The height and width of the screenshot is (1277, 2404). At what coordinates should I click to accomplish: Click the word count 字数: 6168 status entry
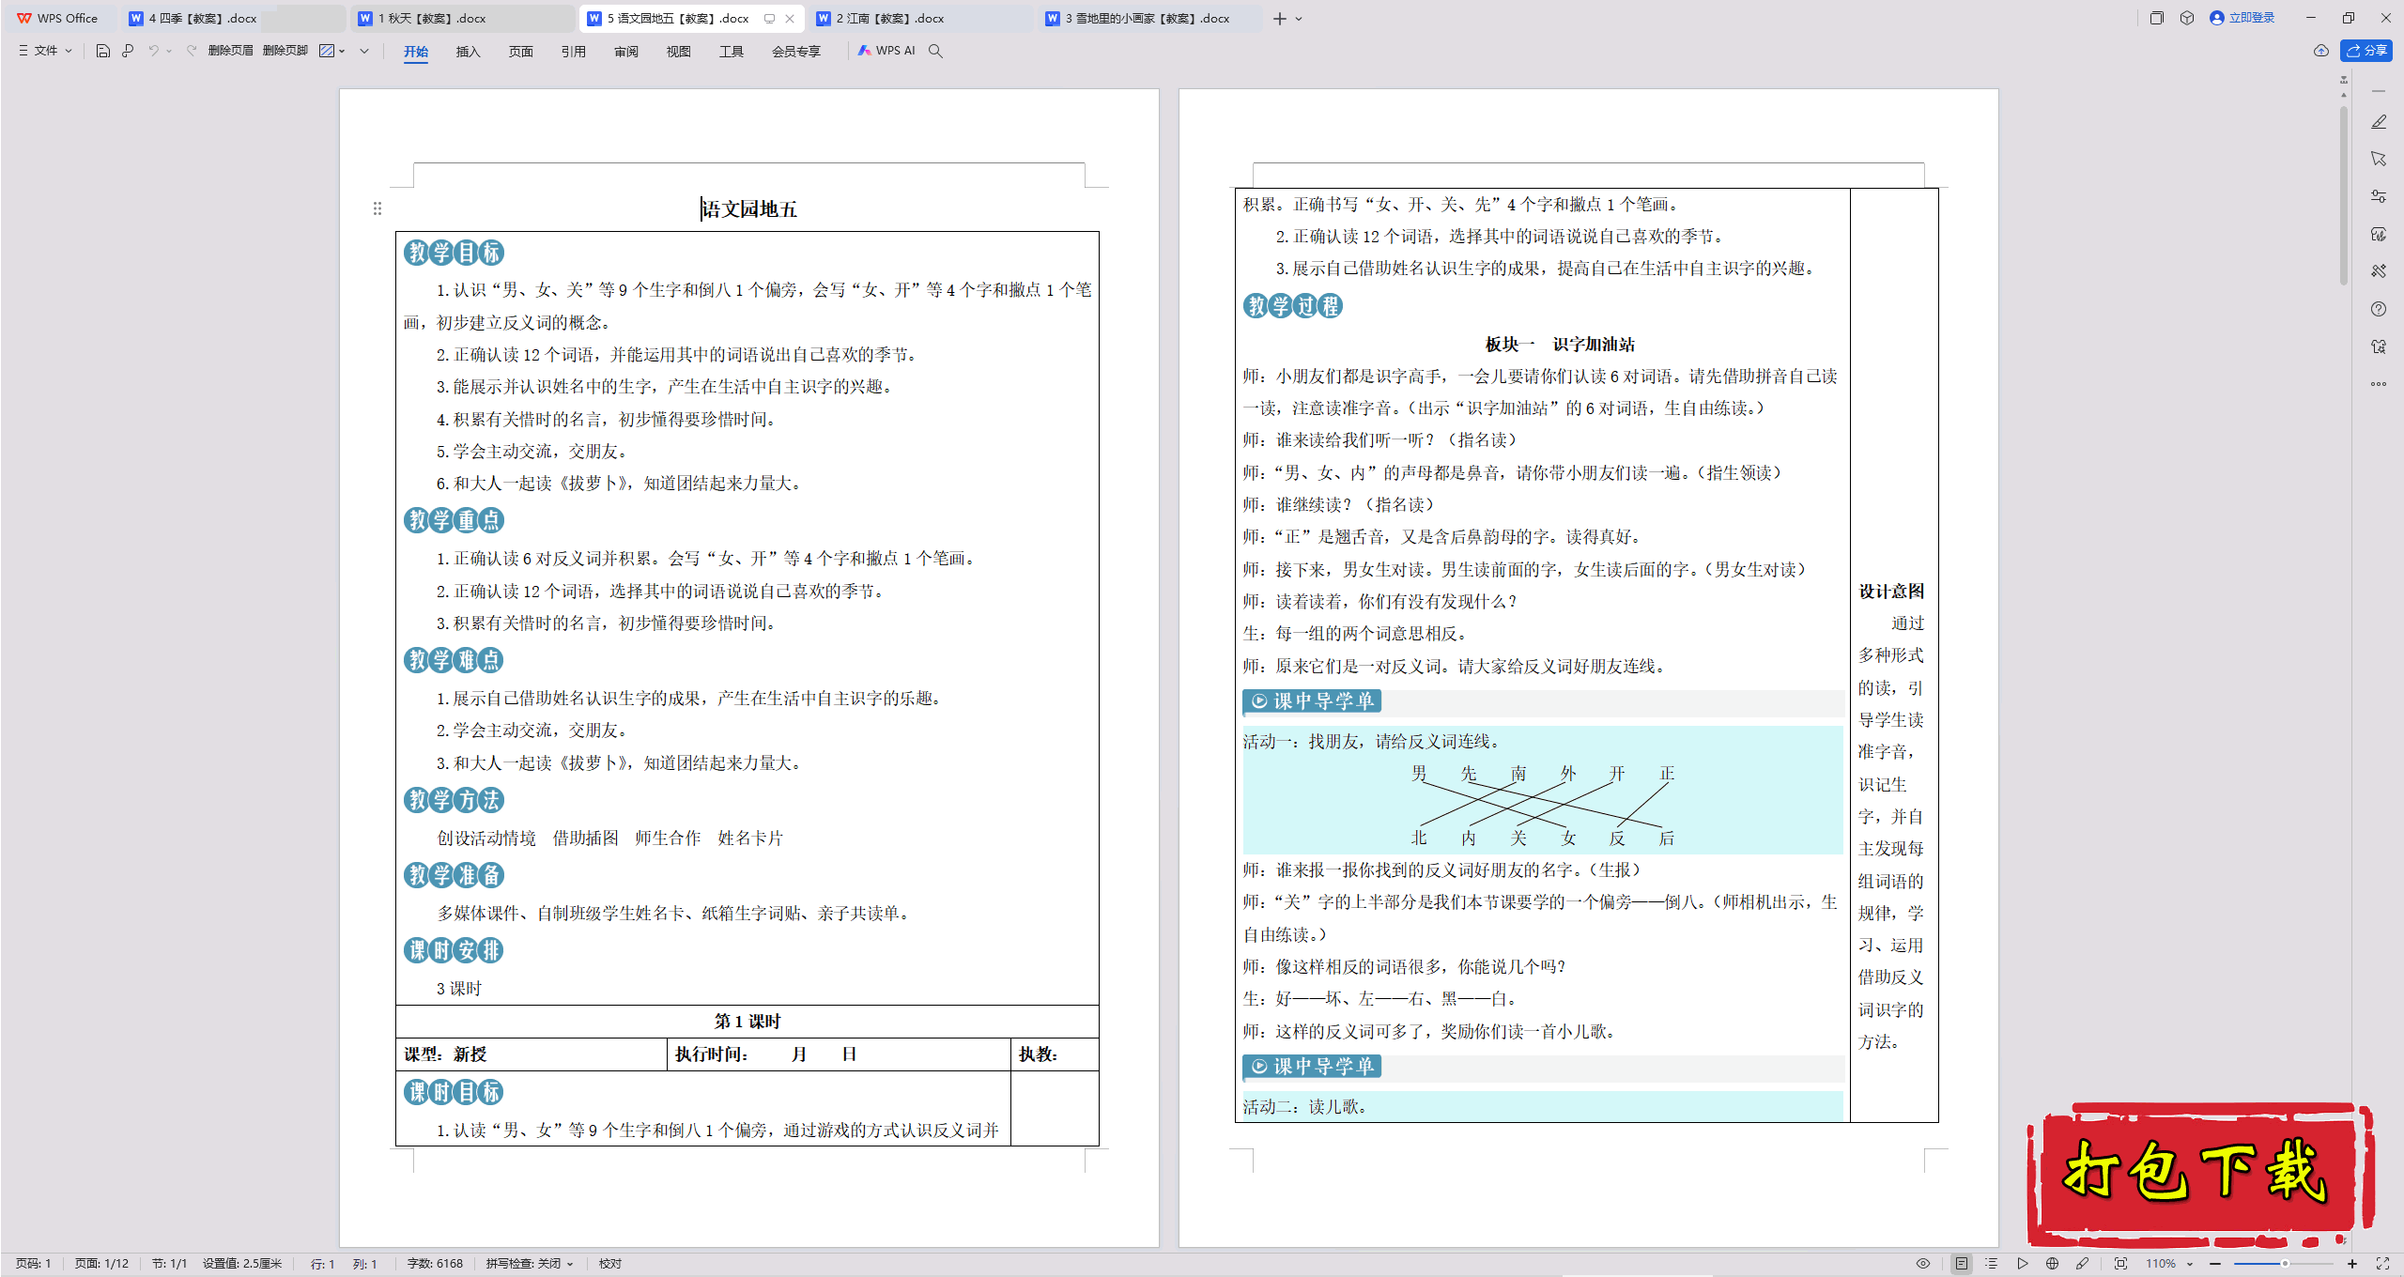pos(435,1264)
